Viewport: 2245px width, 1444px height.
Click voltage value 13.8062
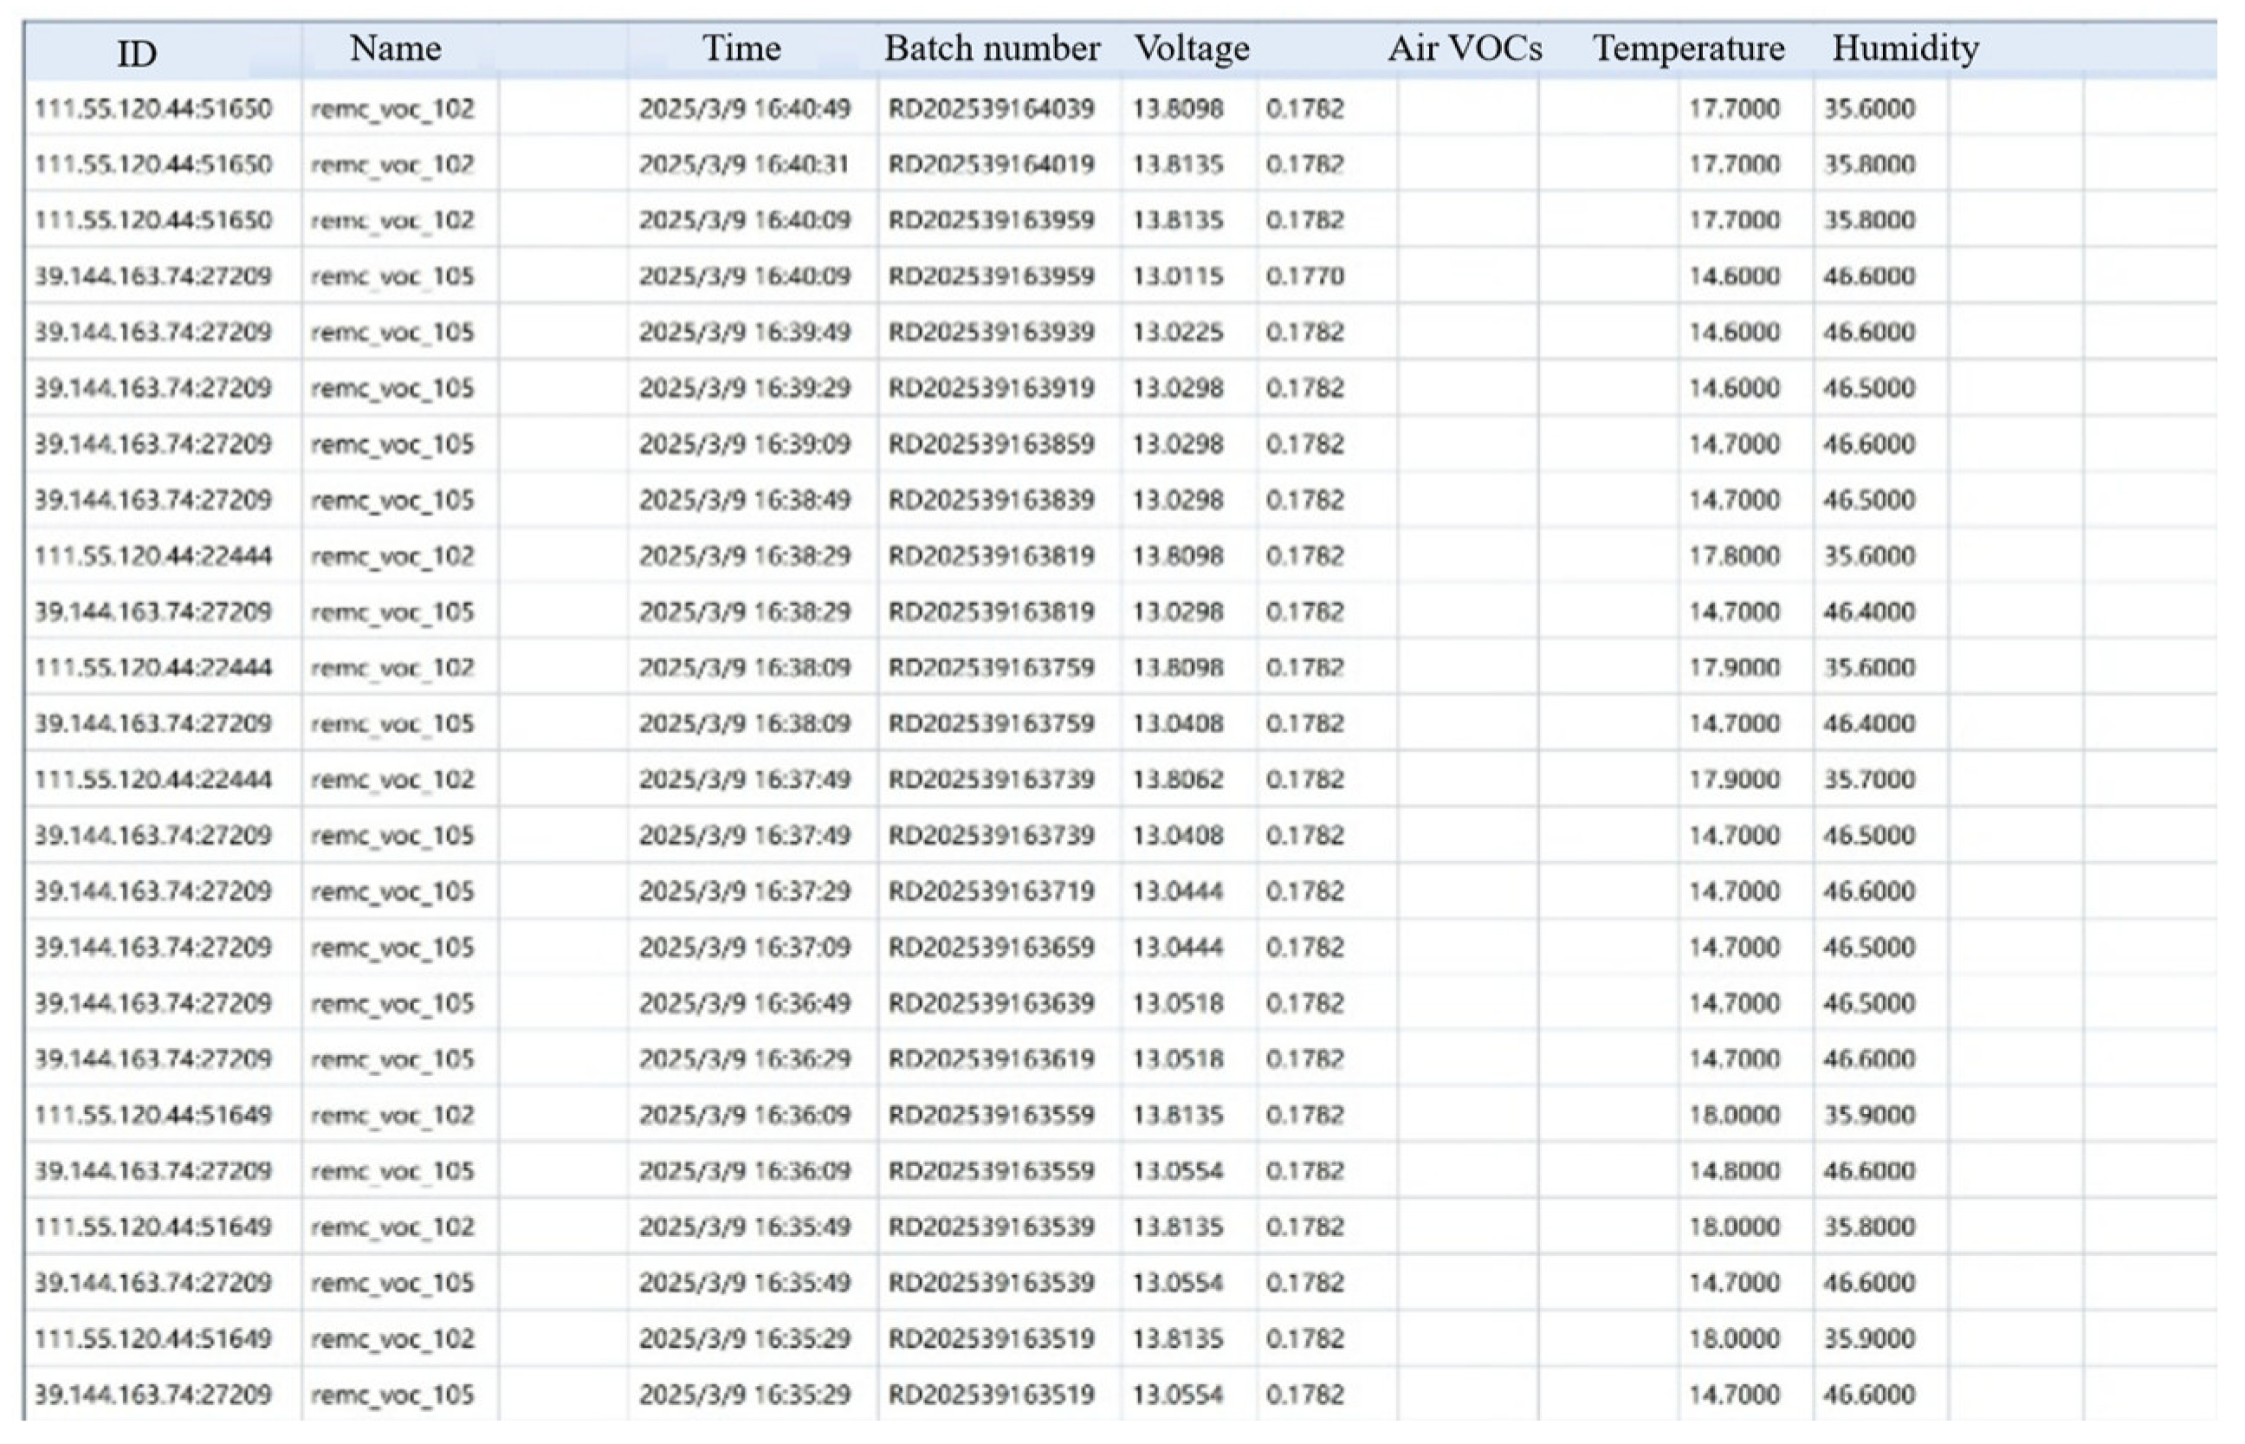[x=1177, y=780]
